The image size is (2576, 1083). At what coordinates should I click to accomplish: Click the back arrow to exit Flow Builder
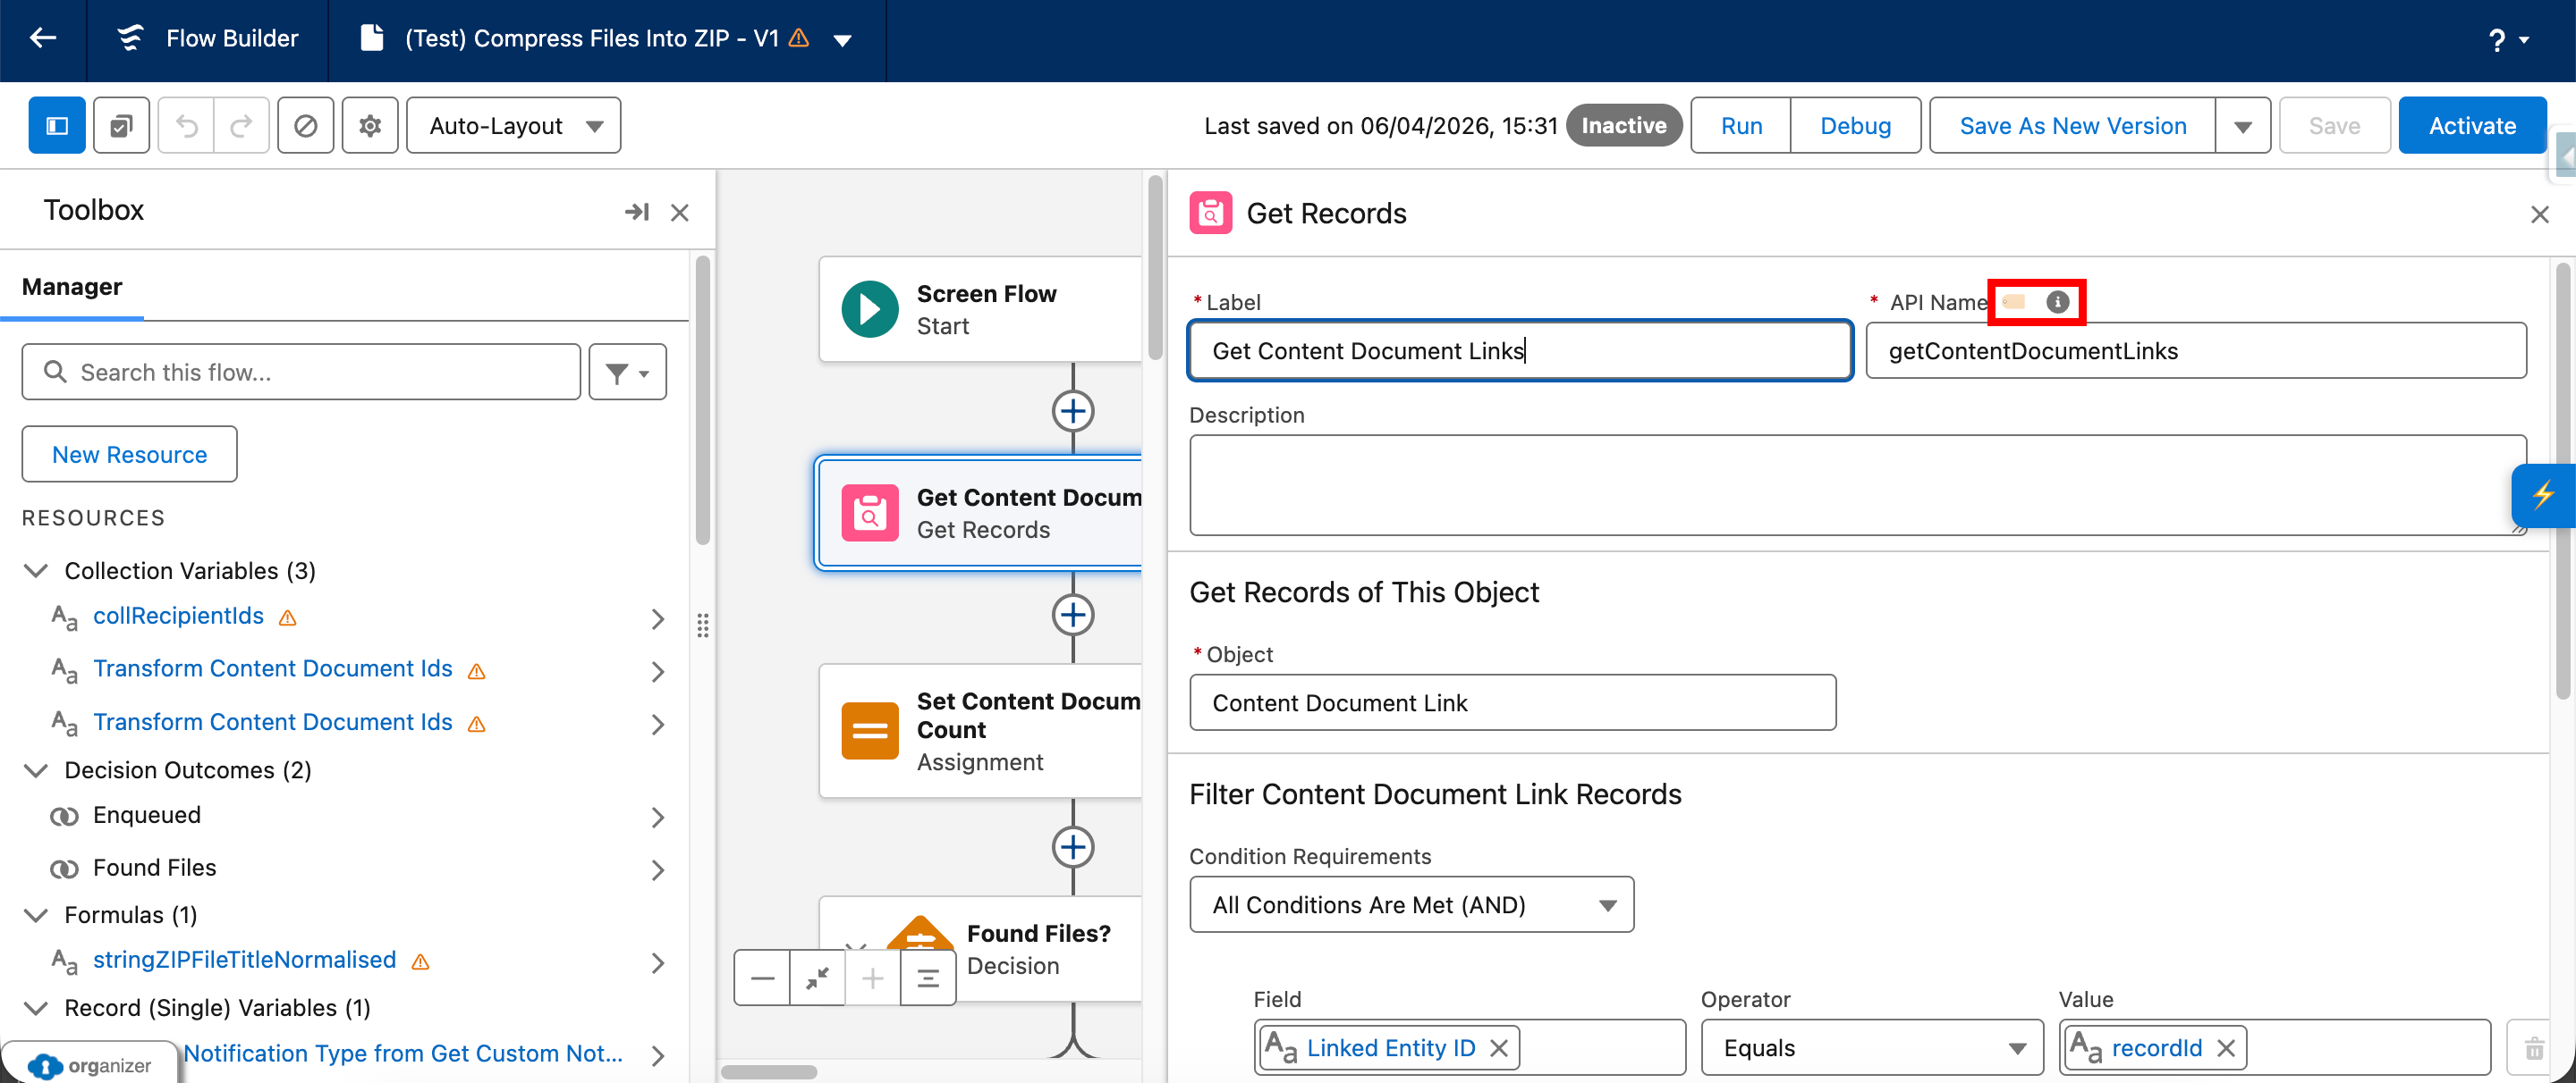[x=43, y=39]
